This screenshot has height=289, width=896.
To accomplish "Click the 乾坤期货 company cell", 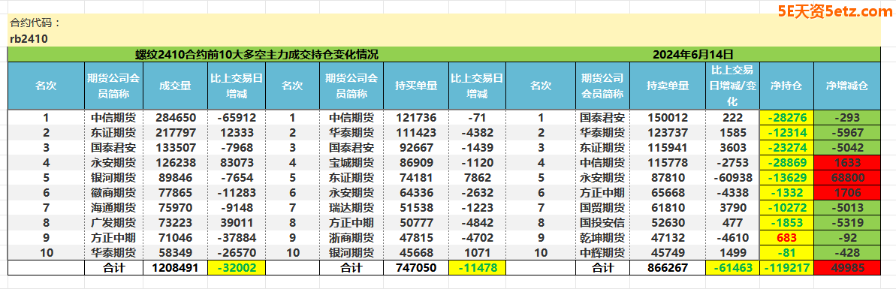I will [x=602, y=237].
